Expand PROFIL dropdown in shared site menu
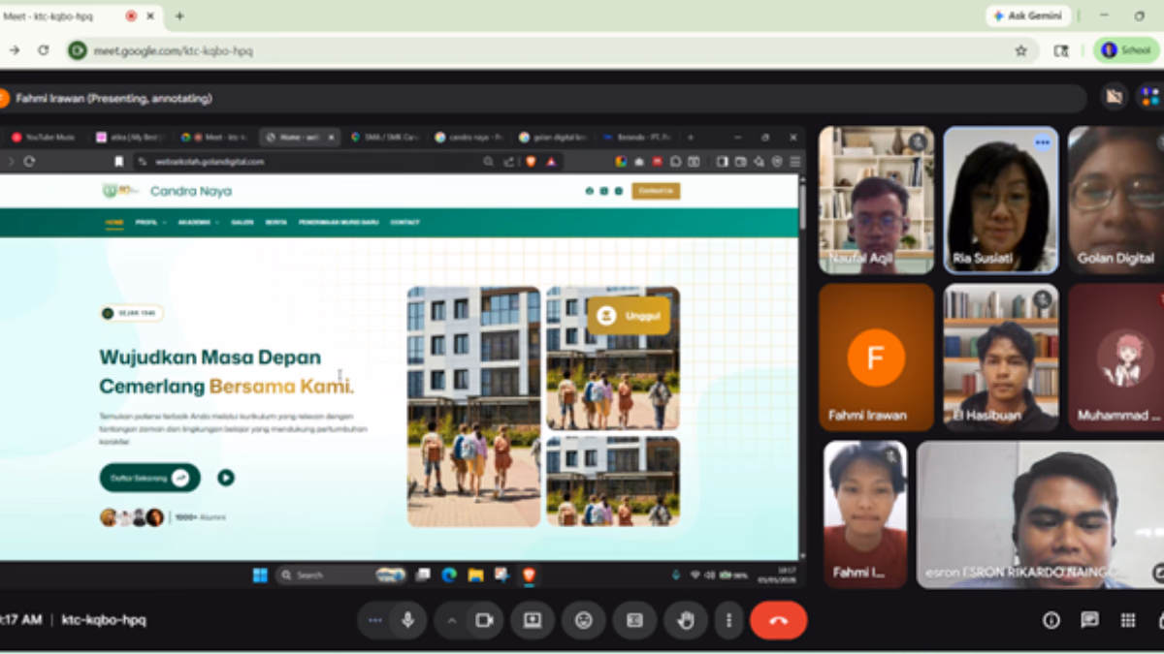The width and height of the screenshot is (1164, 654). pos(149,222)
